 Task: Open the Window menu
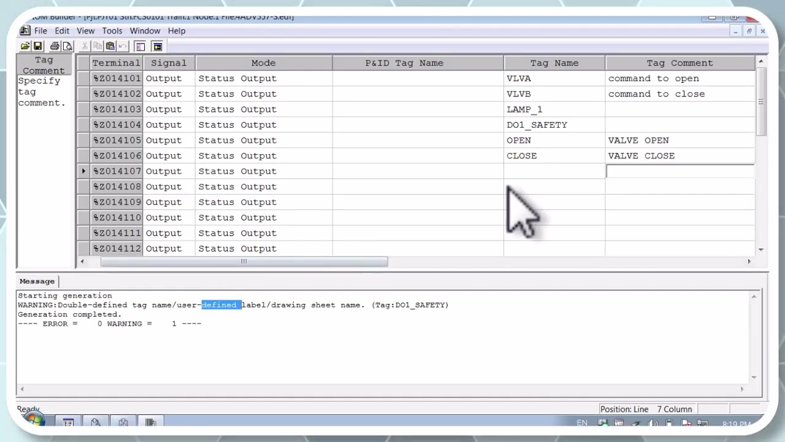(x=145, y=31)
